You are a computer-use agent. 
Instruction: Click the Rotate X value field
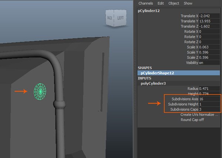[209, 31]
